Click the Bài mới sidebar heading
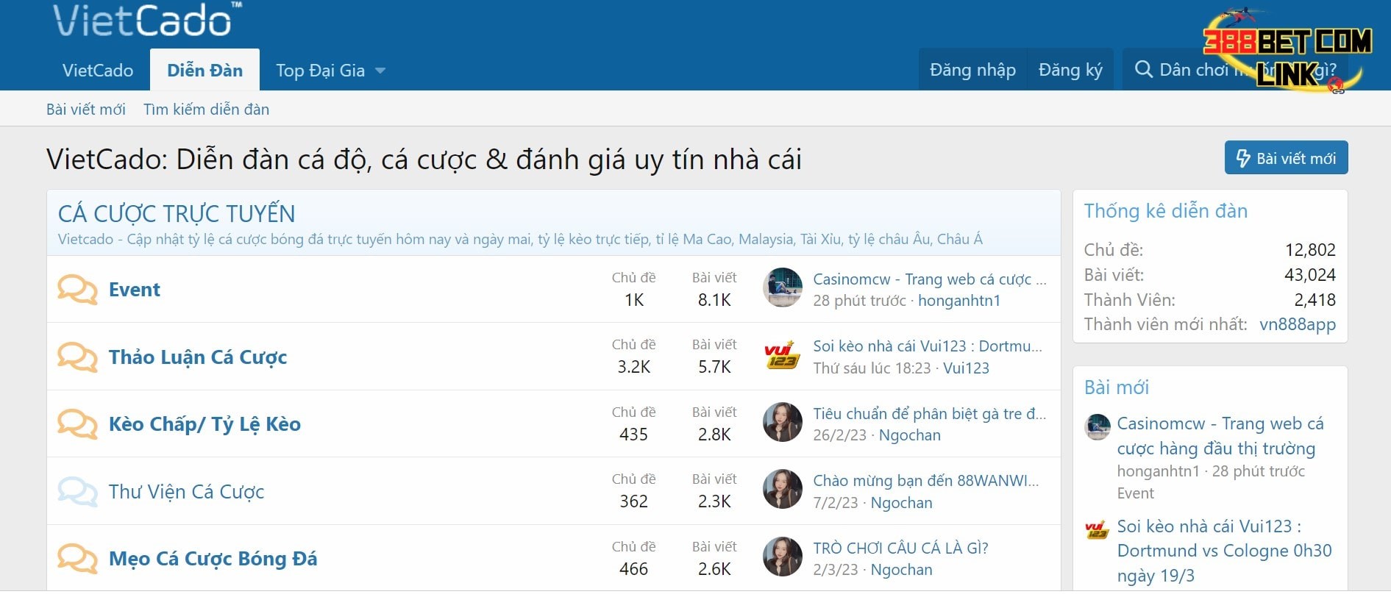The width and height of the screenshot is (1391, 597). pyautogui.click(x=1116, y=387)
